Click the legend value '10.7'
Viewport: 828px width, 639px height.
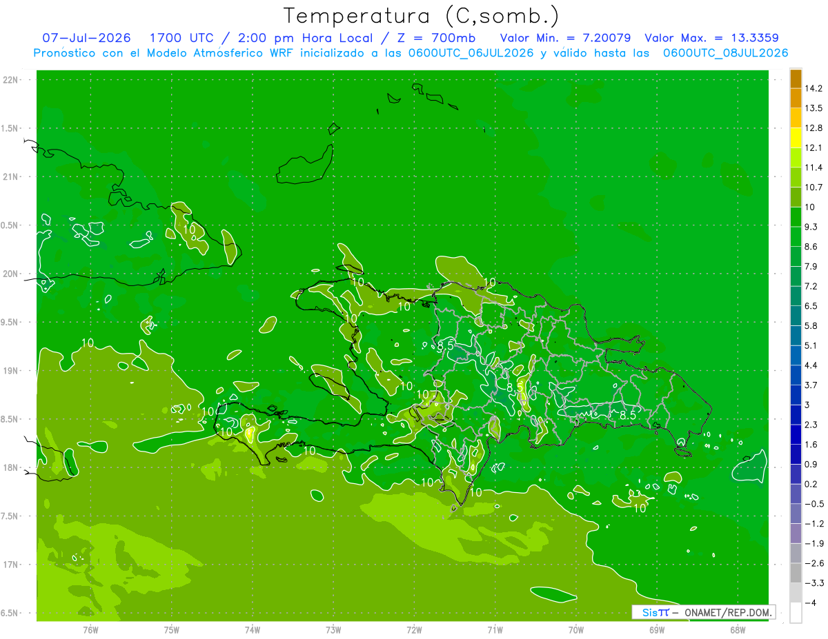click(814, 187)
